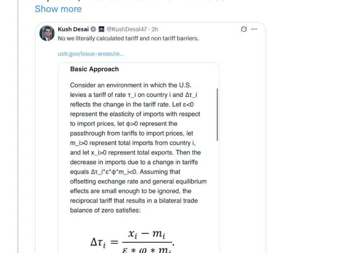Screen dimensions: 357x253
Task: Open Kush Desai's profile picture
Action: point(47,33)
